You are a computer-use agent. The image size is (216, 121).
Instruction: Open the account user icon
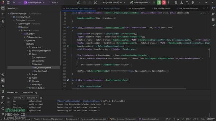[182, 2]
